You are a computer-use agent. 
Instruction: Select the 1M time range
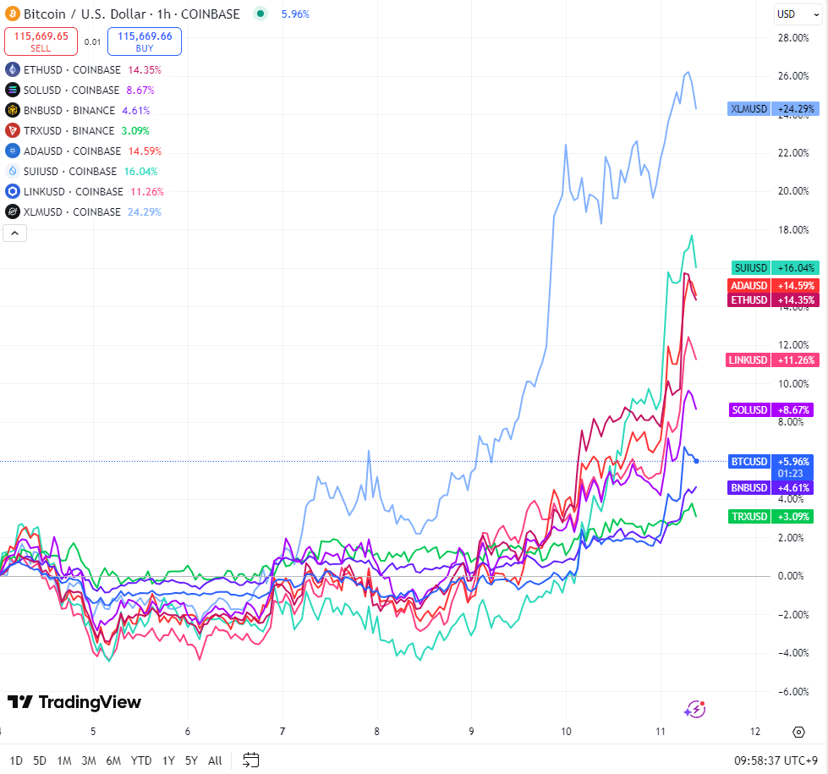64,760
